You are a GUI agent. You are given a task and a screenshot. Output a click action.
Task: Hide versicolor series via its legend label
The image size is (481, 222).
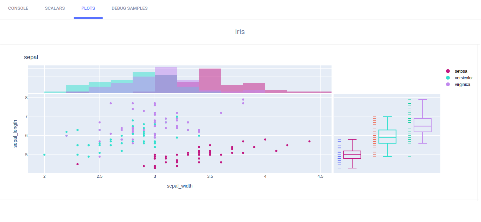[x=464, y=78]
